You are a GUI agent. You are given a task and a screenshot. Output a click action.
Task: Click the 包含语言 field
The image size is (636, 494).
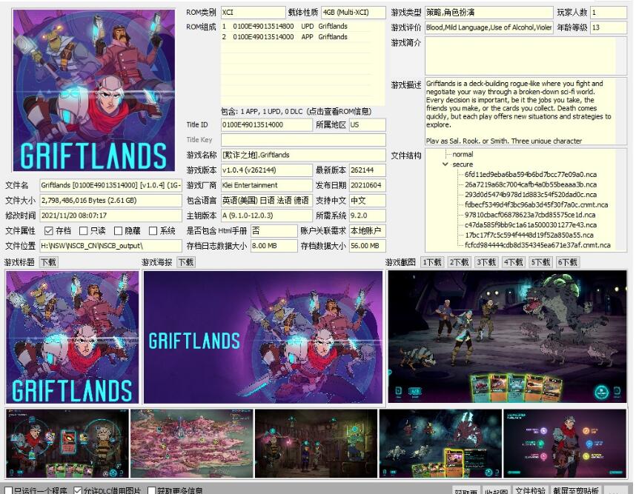click(x=267, y=200)
